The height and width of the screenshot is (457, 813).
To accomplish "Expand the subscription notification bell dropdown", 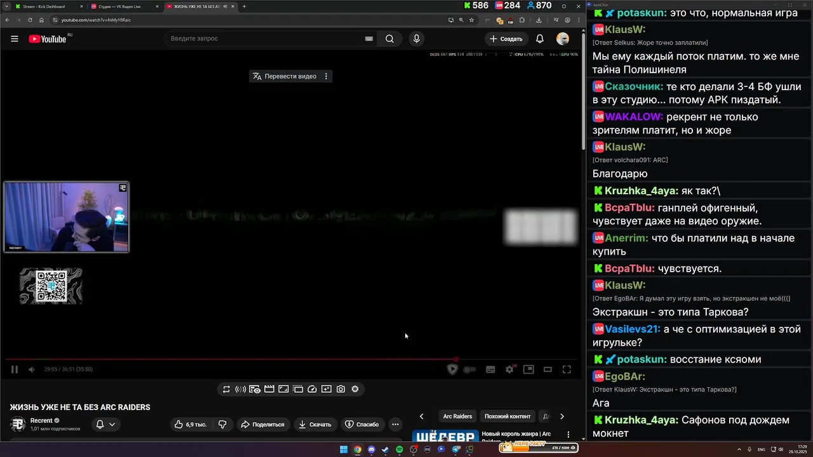I will click(105, 425).
